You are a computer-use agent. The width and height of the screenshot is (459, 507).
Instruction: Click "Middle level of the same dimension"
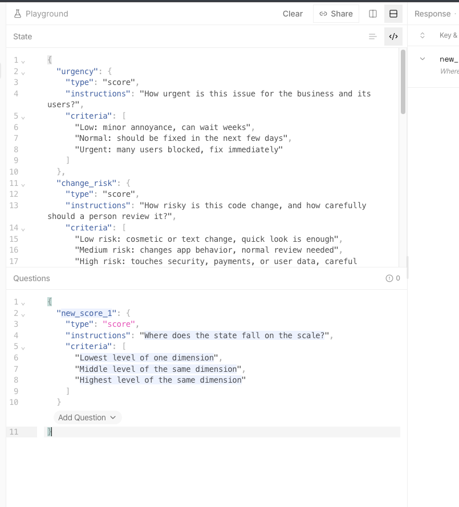(158, 369)
